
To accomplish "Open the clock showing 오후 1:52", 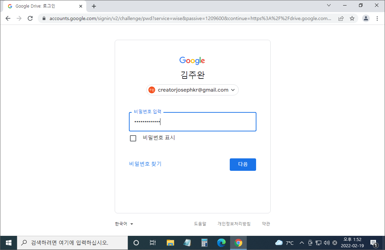I will (352, 243).
